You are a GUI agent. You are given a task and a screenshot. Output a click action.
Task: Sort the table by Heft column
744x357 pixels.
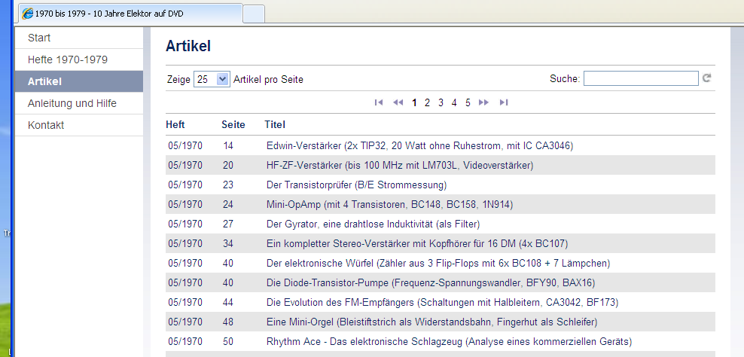coord(175,125)
